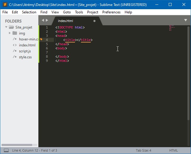Click the Site_projet open folder icon

pyautogui.click(x=11, y=27)
